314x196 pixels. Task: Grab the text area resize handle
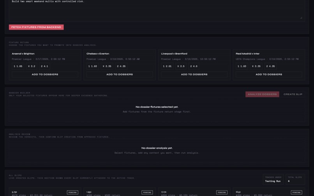(301, 18)
